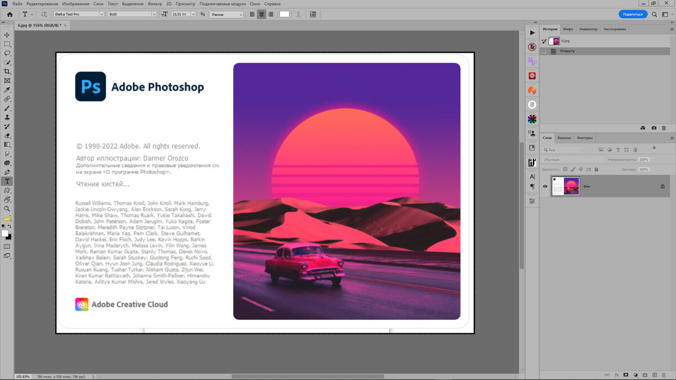
Task: Open the layer blend mode dropdown Обычные
Action: pos(573,159)
